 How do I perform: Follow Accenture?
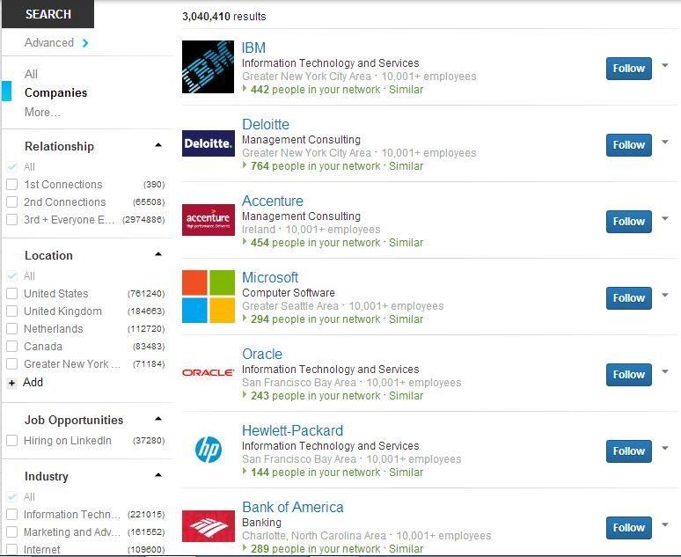pos(628,221)
